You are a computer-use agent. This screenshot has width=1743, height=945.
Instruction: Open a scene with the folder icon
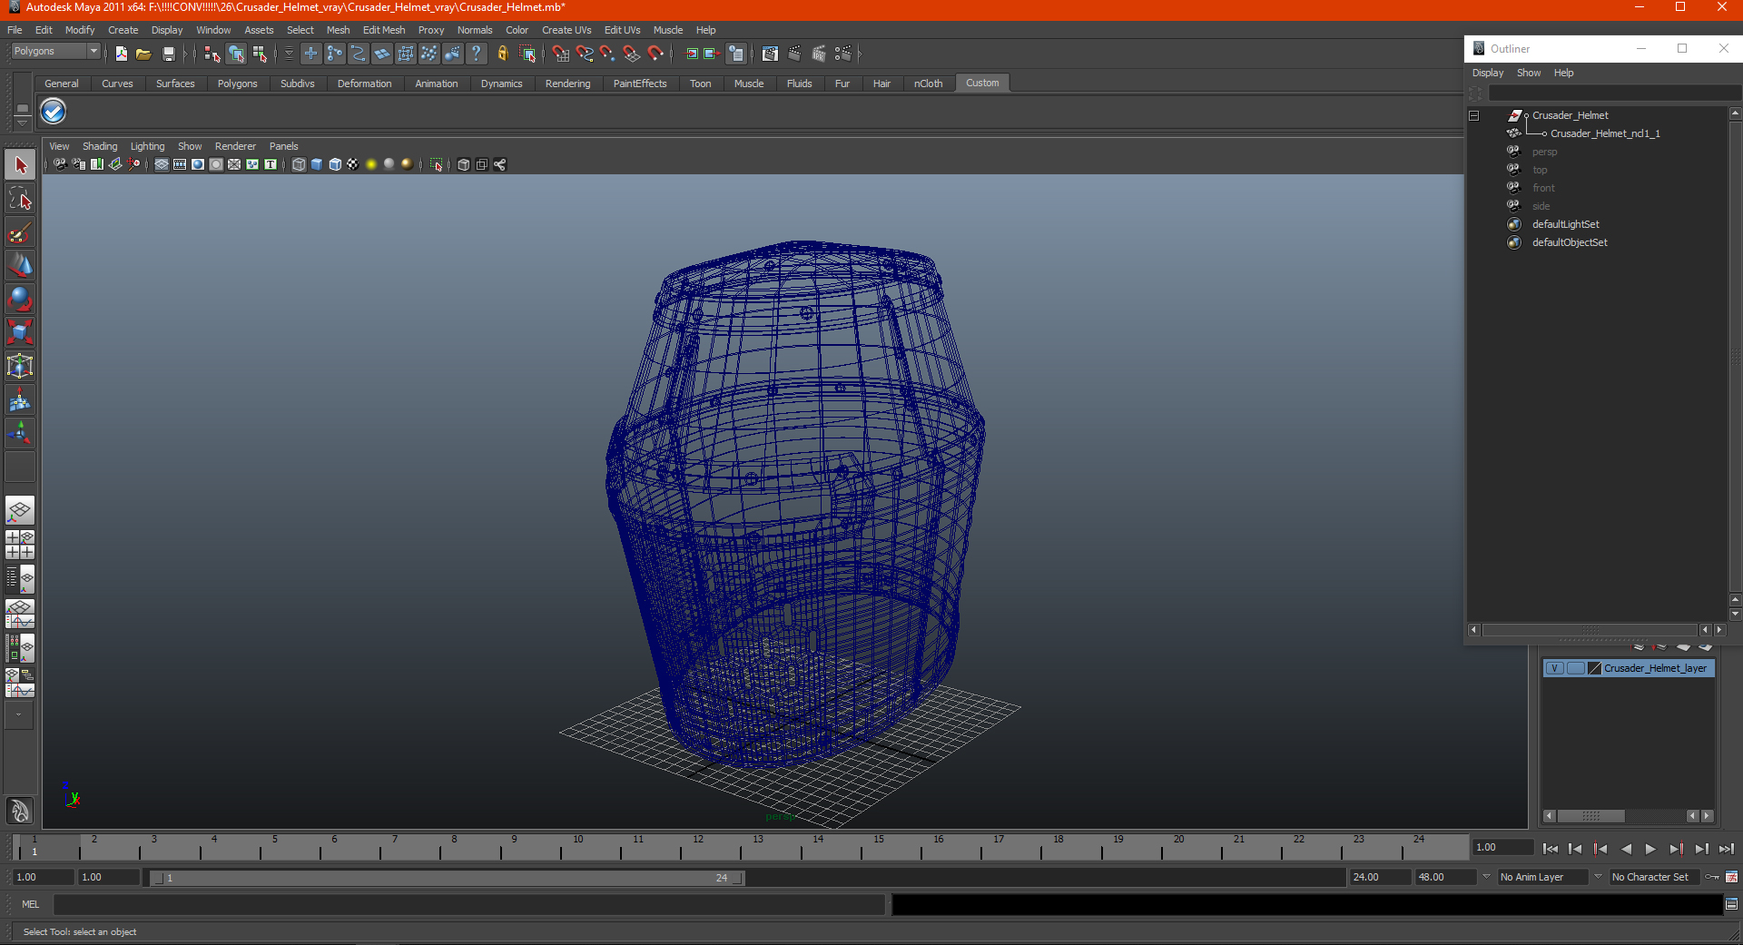click(x=143, y=54)
